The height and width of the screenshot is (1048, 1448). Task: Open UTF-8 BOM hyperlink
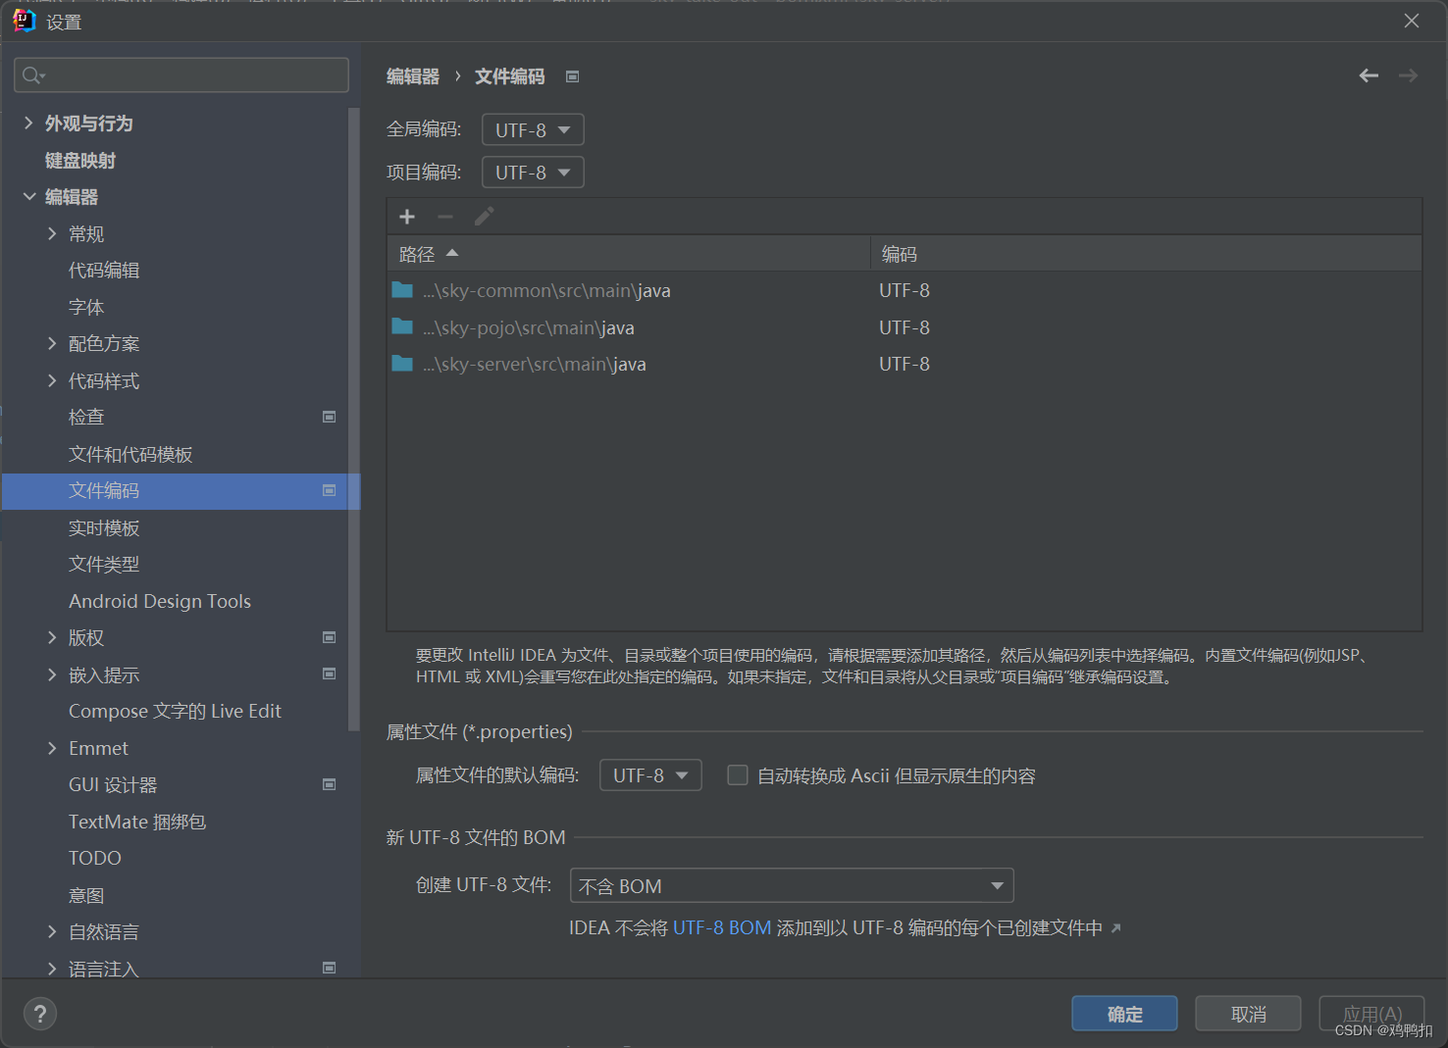[x=722, y=927]
